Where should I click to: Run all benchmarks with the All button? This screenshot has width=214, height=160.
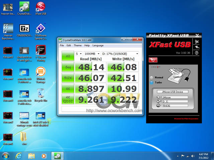click(68, 56)
